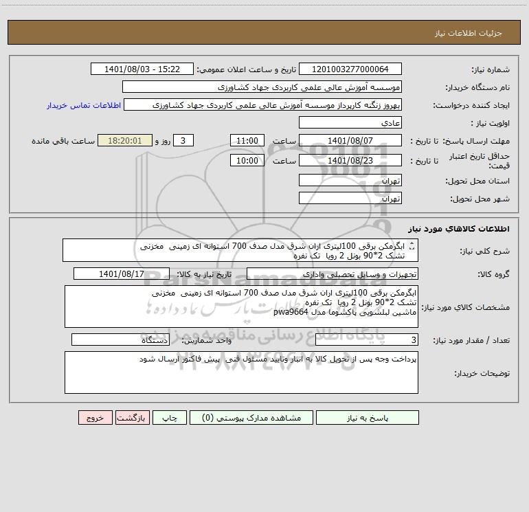Select the نام دستگاه خریدار field
This screenshot has height=512, width=529.
(262, 87)
